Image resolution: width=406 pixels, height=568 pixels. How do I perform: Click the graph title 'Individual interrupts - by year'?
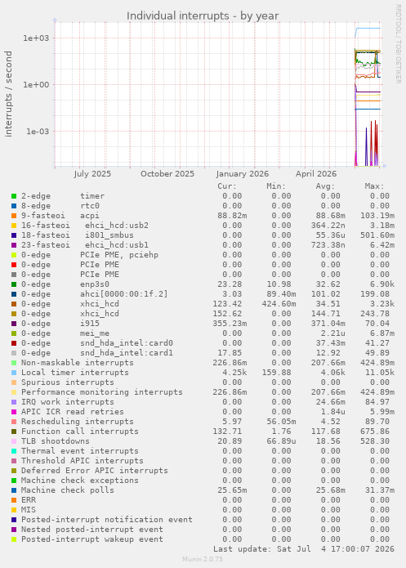pyautogui.click(x=203, y=16)
